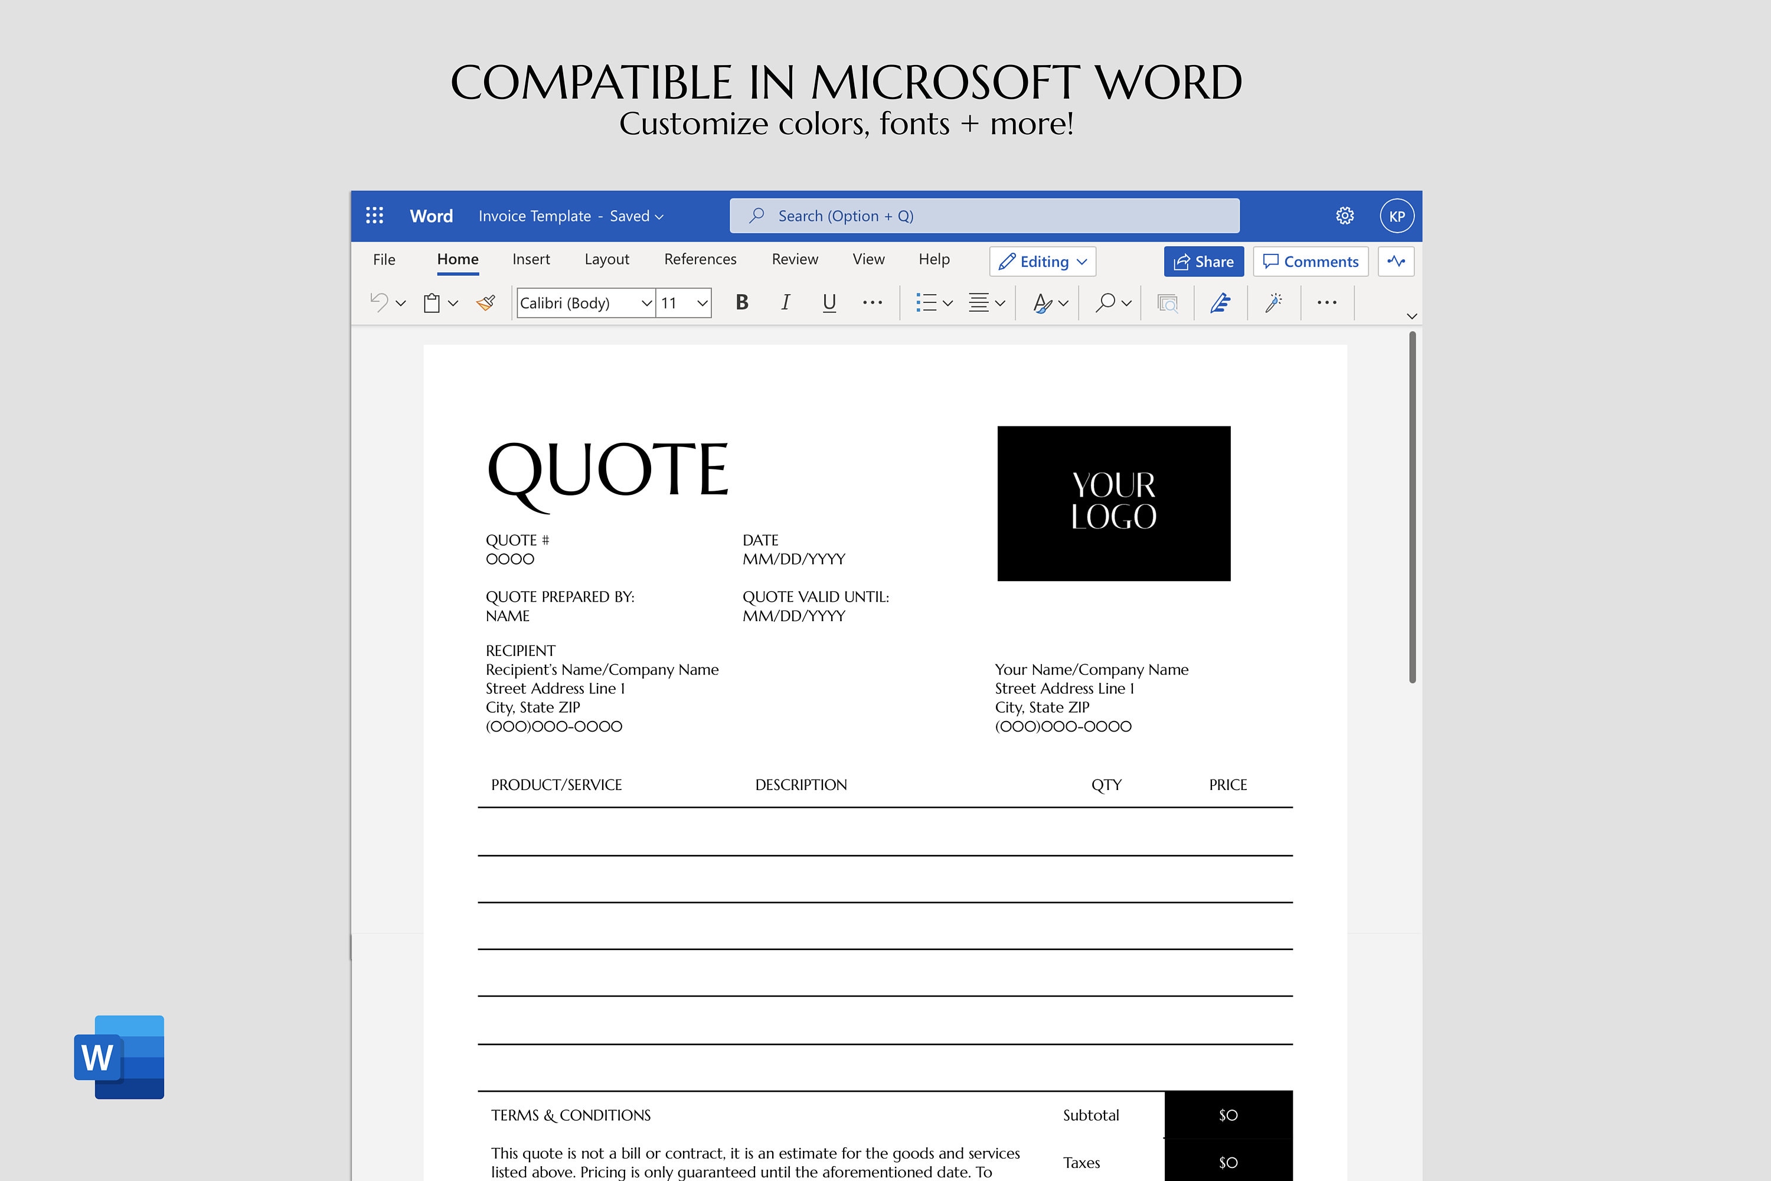Switch to the Insert tab

pos(531,259)
